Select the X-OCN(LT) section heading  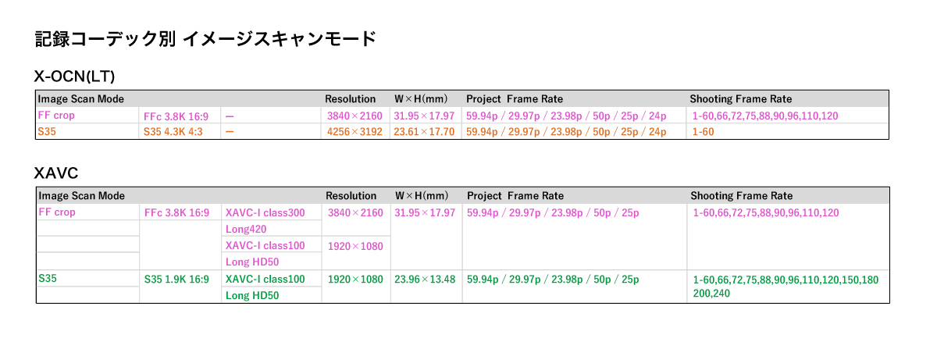[75, 77]
